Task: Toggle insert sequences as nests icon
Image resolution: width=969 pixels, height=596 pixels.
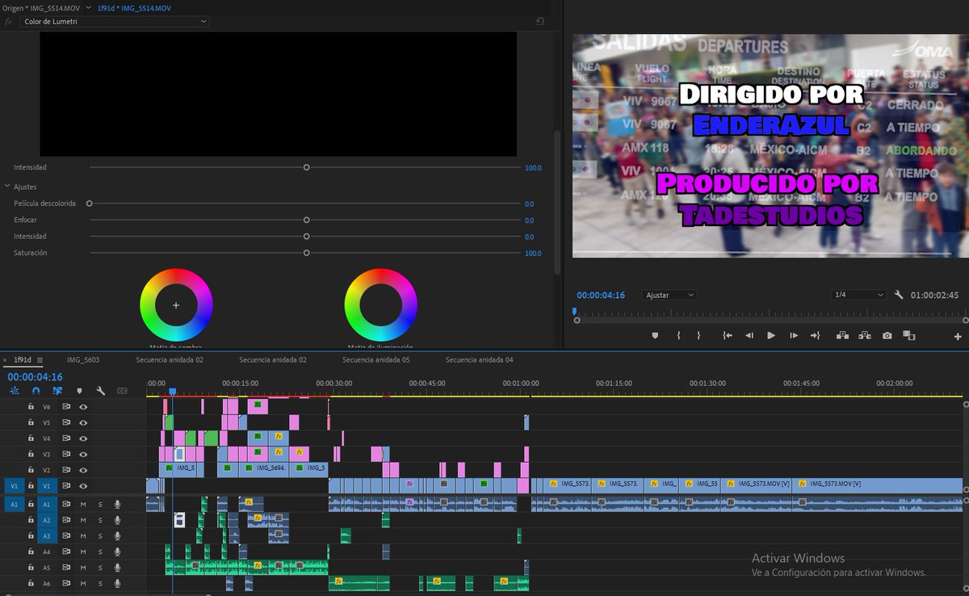Action: tap(15, 391)
